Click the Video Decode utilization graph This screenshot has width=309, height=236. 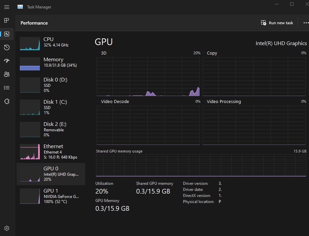pos(148,125)
